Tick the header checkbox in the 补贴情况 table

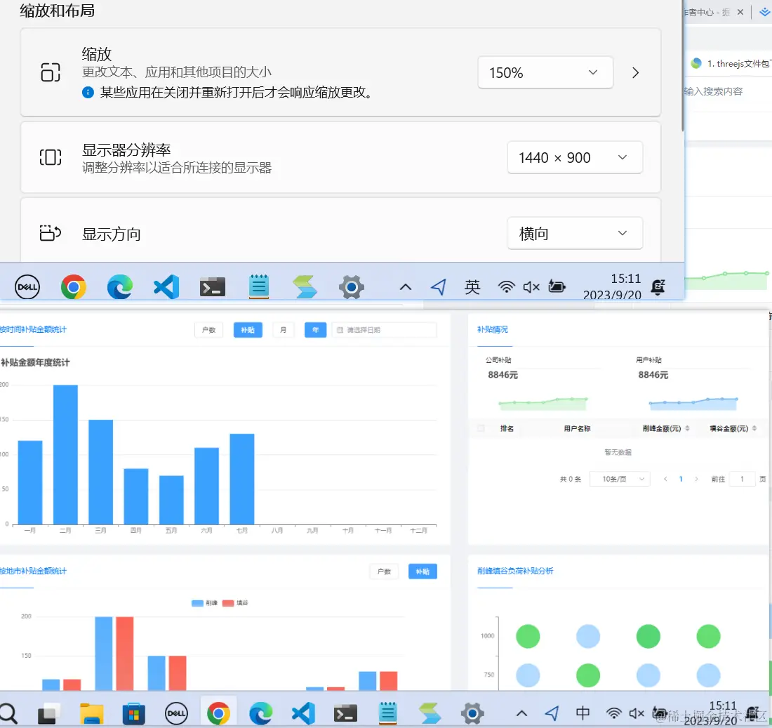481,428
